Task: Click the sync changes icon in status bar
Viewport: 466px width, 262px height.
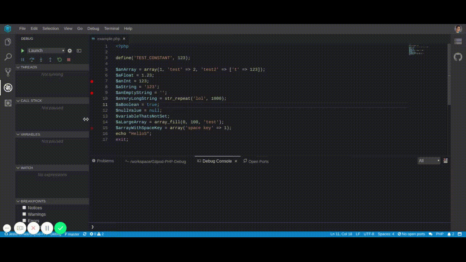Action: (x=85, y=234)
